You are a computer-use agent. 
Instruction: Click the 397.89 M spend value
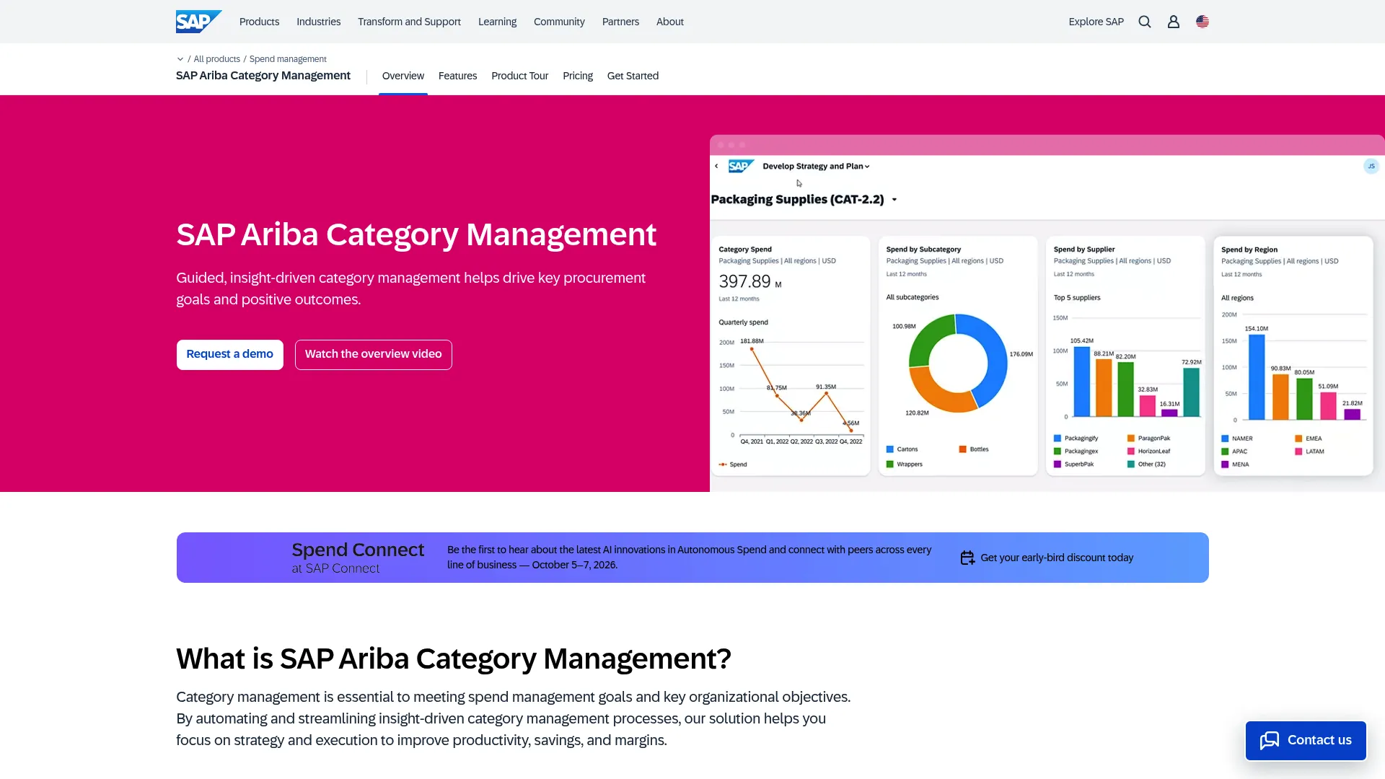750,281
